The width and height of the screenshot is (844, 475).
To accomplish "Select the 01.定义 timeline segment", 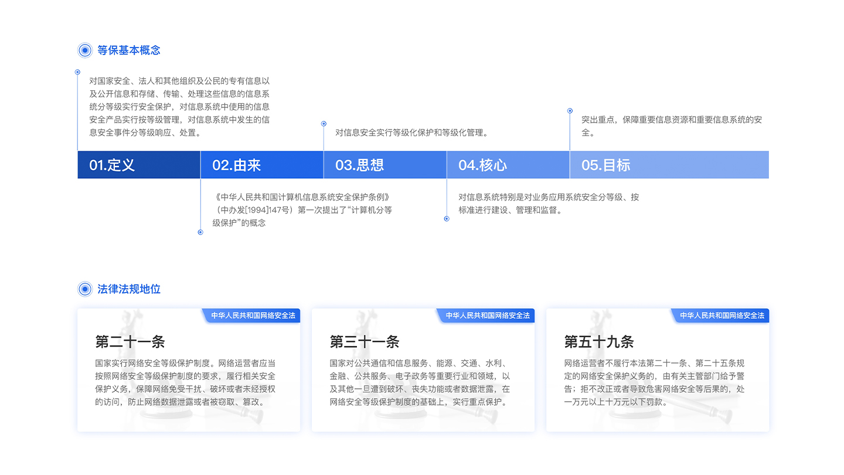I will 139,165.
